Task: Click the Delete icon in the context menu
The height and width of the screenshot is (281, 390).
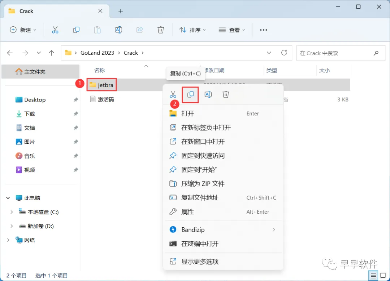Action: coord(226,95)
